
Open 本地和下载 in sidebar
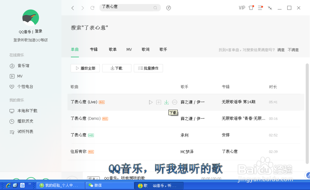[x=23, y=111]
